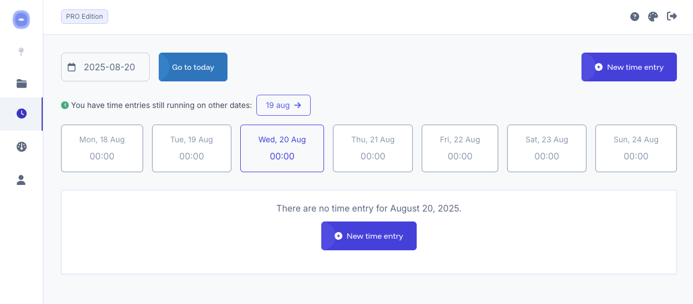Select the Sun, 24 Aug day tab
Viewport: 693px width, 304px height.
point(636,148)
